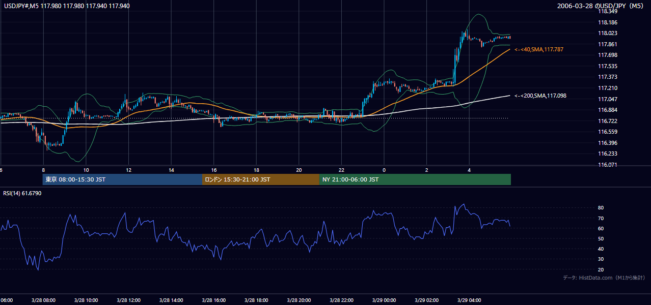Image resolution: width=651 pixels, height=305 pixels.
Task: Click the bottom date label 3/29 00:00
Action: point(384,300)
